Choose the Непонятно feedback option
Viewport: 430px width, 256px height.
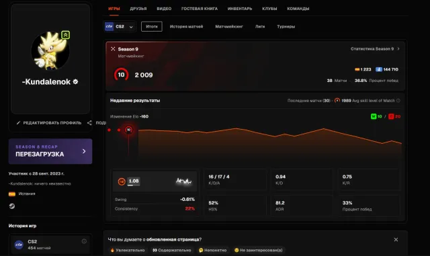[x=212, y=250]
